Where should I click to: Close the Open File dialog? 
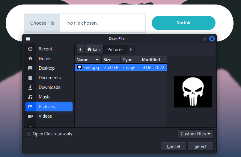[x=212, y=39]
